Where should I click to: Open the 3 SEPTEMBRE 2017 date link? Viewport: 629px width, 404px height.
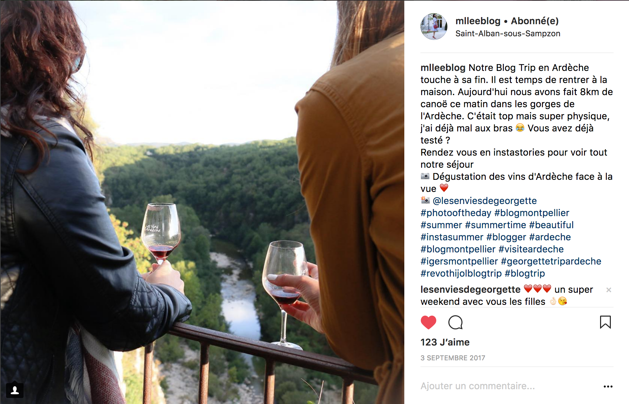click(453, 358)
